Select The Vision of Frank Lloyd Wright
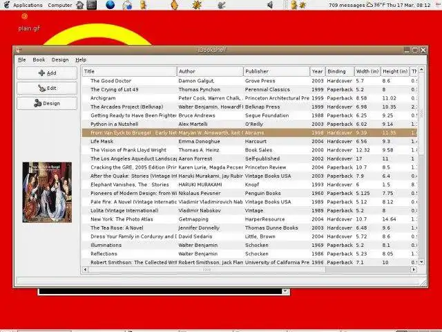 point(249,150)
